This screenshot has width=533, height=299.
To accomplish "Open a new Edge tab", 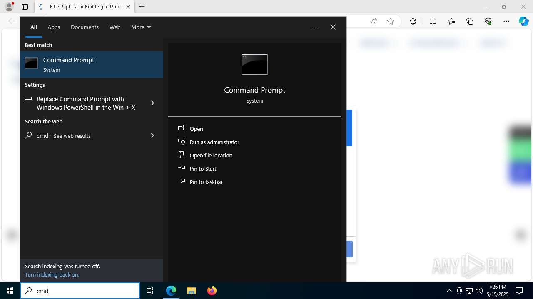I will (x=142, y=7).
